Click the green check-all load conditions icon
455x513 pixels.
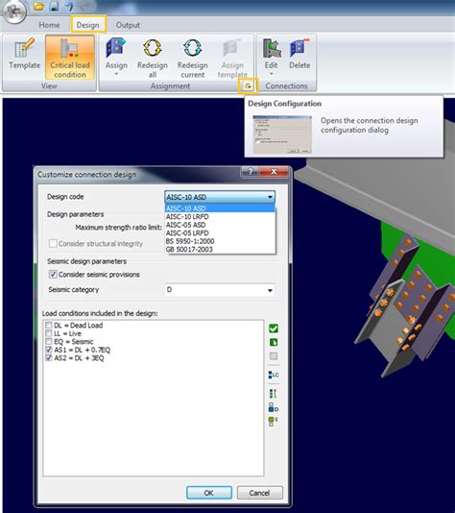tap(274, 329)
